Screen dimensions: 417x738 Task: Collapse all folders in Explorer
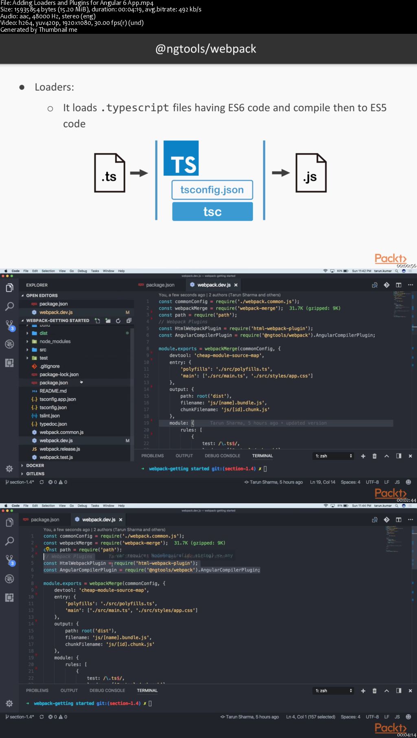tap(129, 321)
